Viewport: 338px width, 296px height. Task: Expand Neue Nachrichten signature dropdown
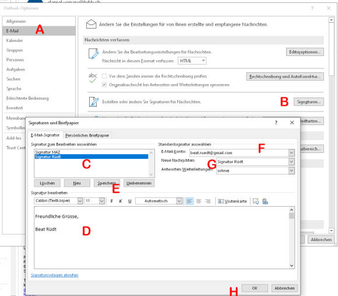coord(291,162)
